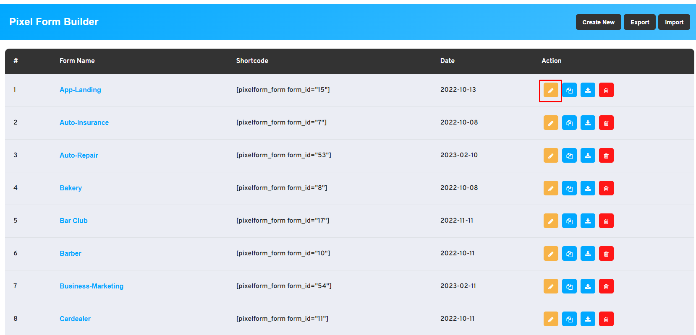Download the Bar Club form

[x=588, y=221]
